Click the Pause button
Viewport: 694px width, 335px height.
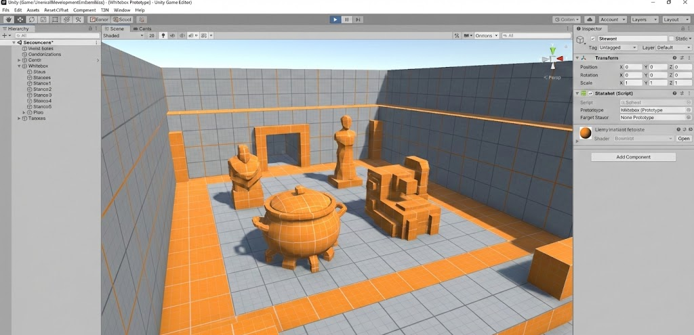click(x=347, y=20)
